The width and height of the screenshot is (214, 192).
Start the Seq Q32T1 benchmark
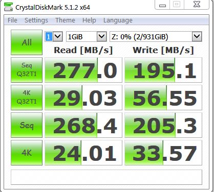coord(27,70)
